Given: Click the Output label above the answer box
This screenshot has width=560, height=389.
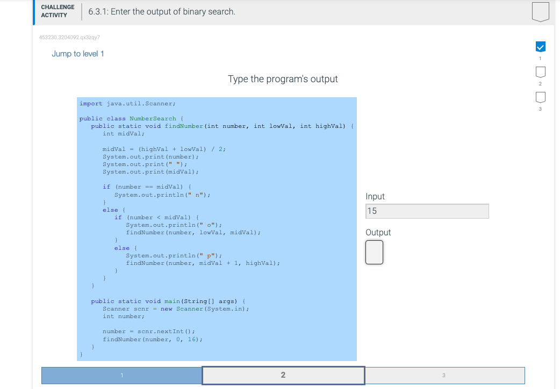Looking at the screenshot, I should click(377, 232).
